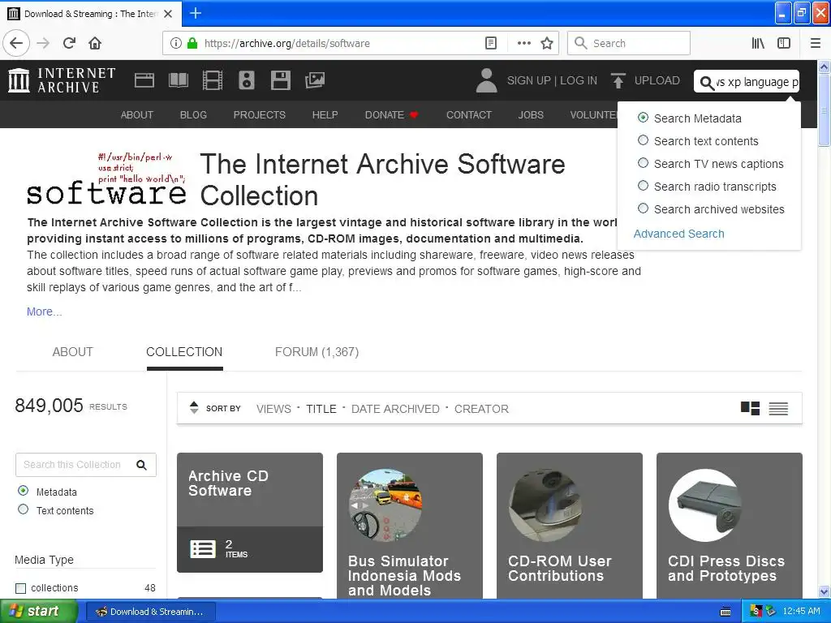
Task: Select Search archived websites option
Action: [643, 208]
